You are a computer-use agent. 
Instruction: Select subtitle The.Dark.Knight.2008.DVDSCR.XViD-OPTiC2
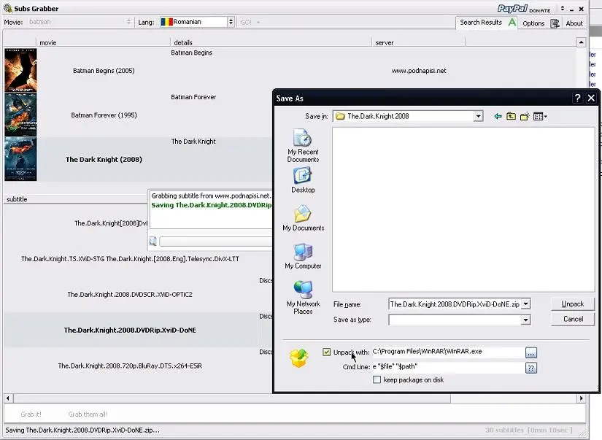click(x=130, y=295)
